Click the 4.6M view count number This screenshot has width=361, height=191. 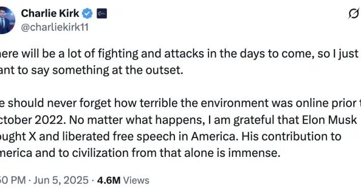(x=109, y=180)
